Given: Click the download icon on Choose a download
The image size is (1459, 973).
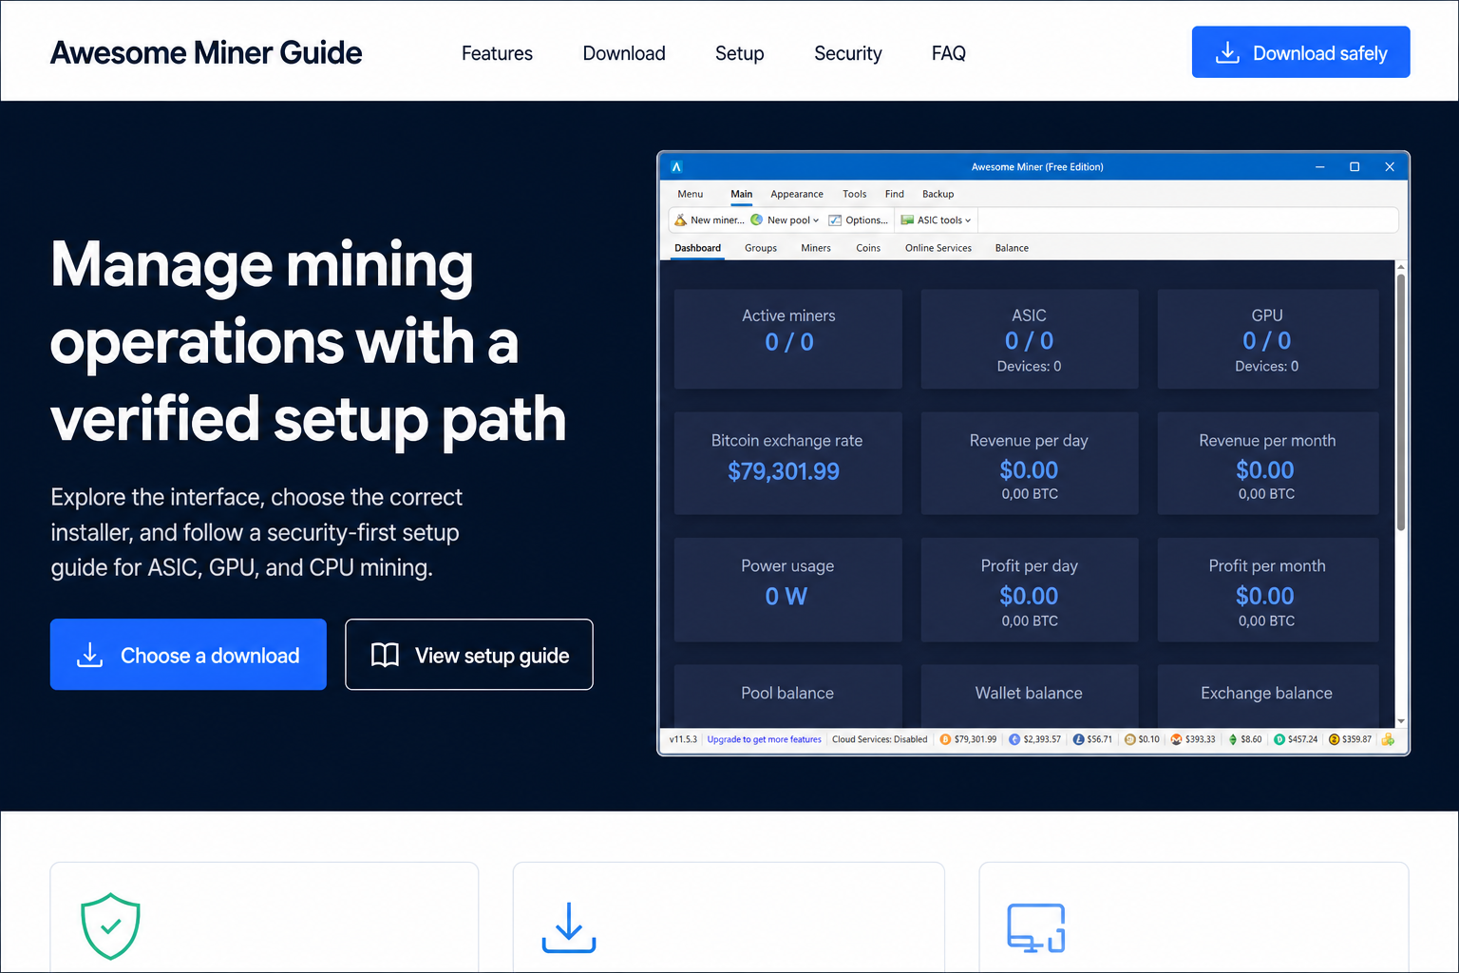Looking at the screenshot, I should [x=89, y=655].
